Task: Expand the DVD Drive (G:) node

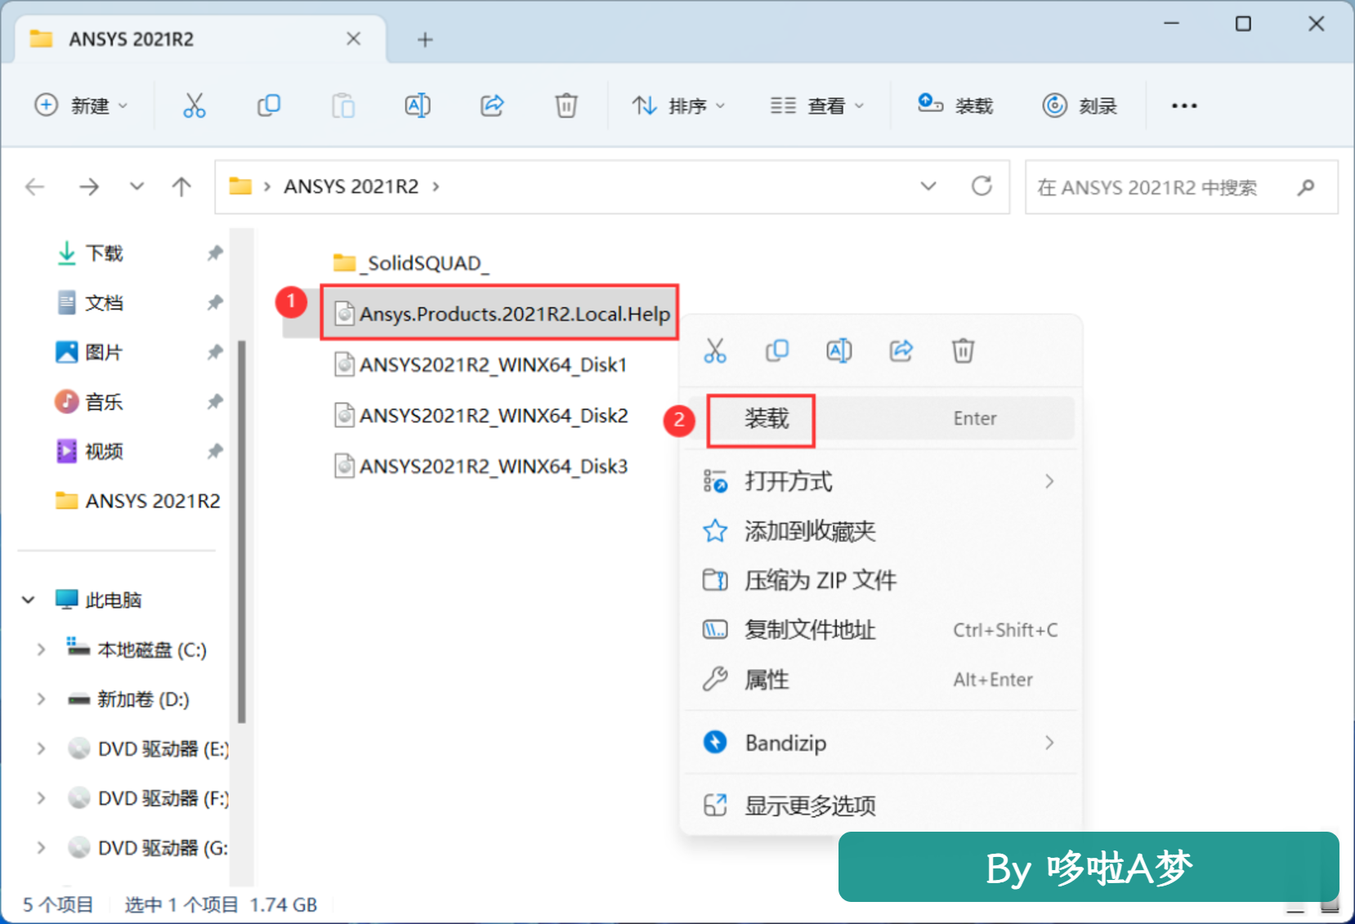Action: (41, 848)
